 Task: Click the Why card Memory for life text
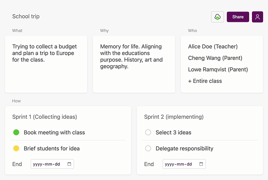pos(131,56)
